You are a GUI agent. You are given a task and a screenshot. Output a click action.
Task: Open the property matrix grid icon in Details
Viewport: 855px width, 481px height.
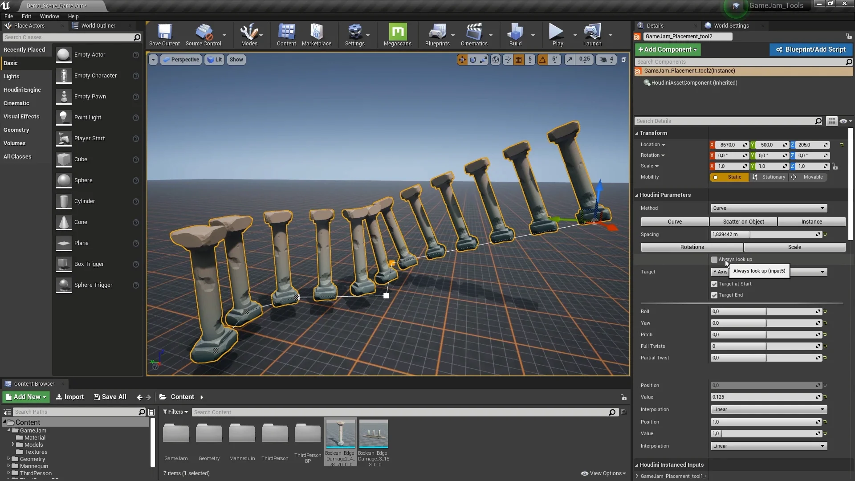[x=831, y=121]
